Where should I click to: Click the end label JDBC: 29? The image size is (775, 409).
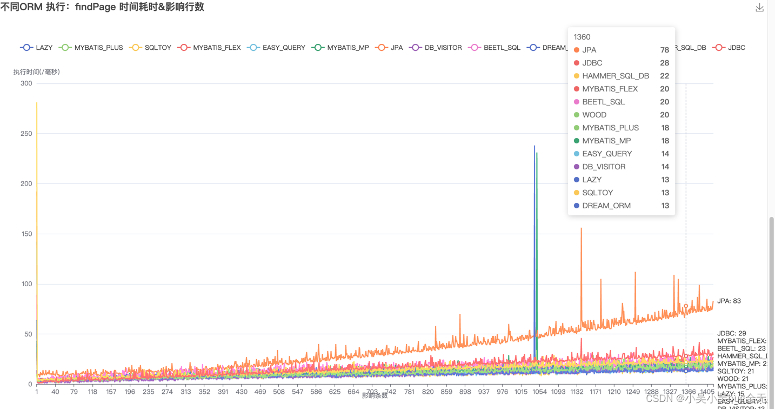[732, 334]
